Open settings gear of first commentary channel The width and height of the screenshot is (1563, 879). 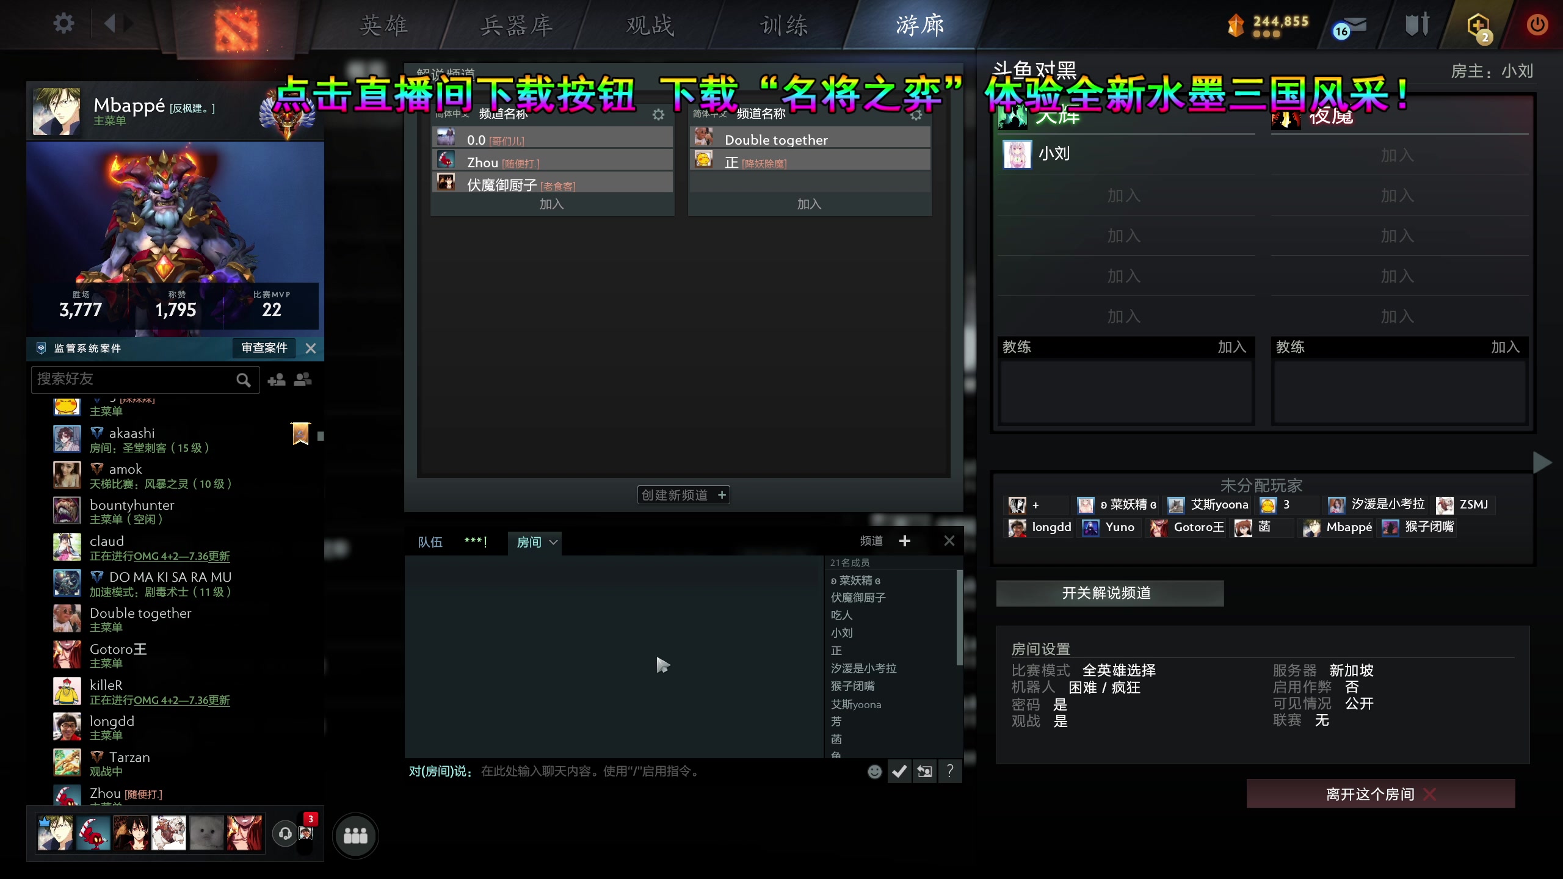[x=658, y=115]
